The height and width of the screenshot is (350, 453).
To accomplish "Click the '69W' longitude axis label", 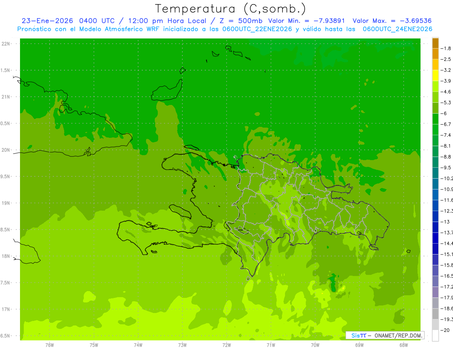I will 359,345.
